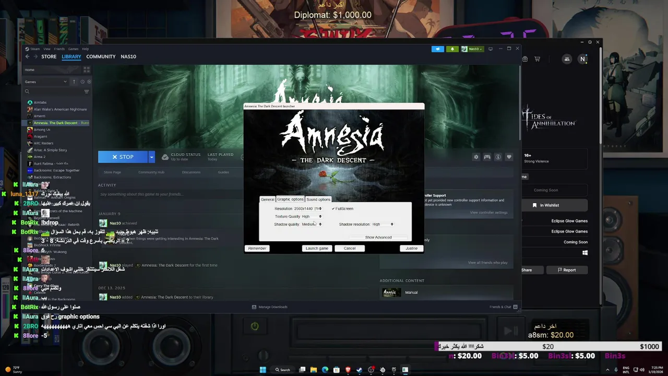
Task: Click View controller settings link
Action: 488,213
